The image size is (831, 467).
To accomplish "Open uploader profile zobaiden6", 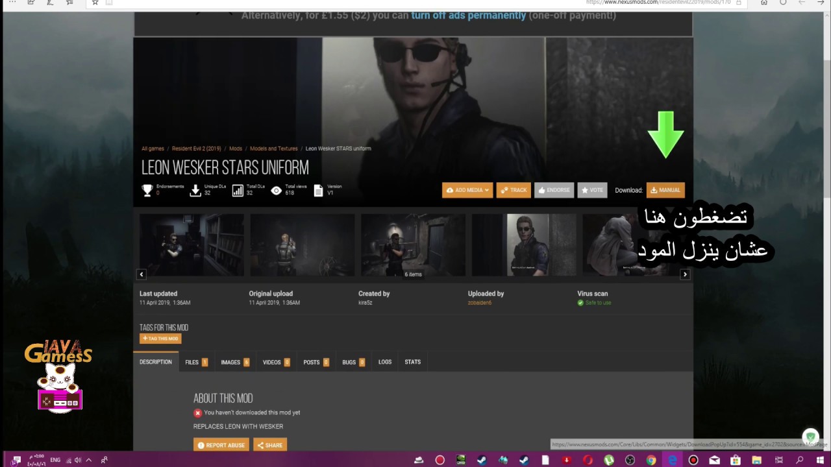I will [480, 303].
